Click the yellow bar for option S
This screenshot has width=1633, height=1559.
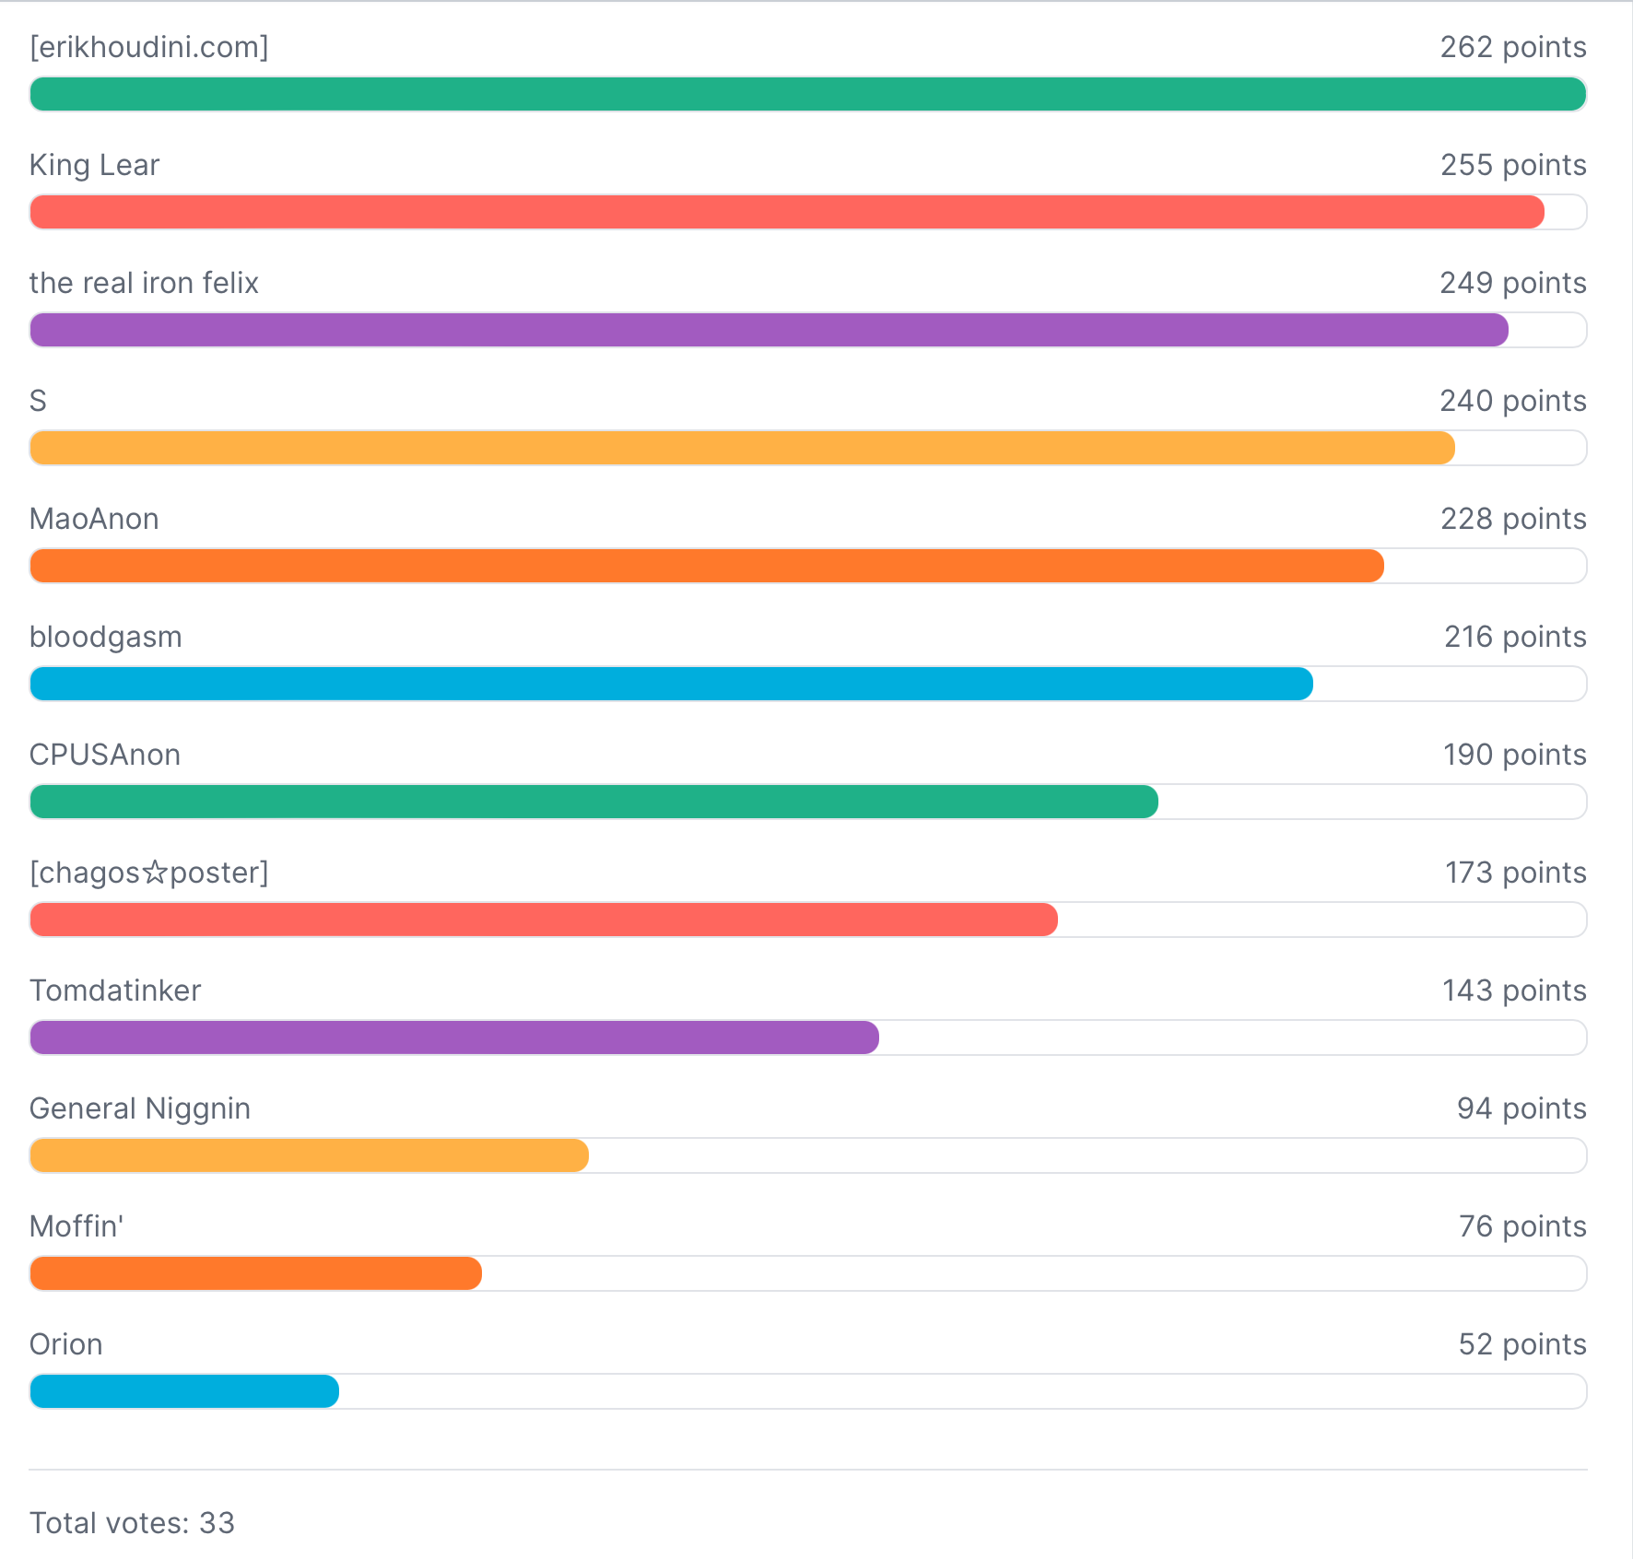point(742,448)
